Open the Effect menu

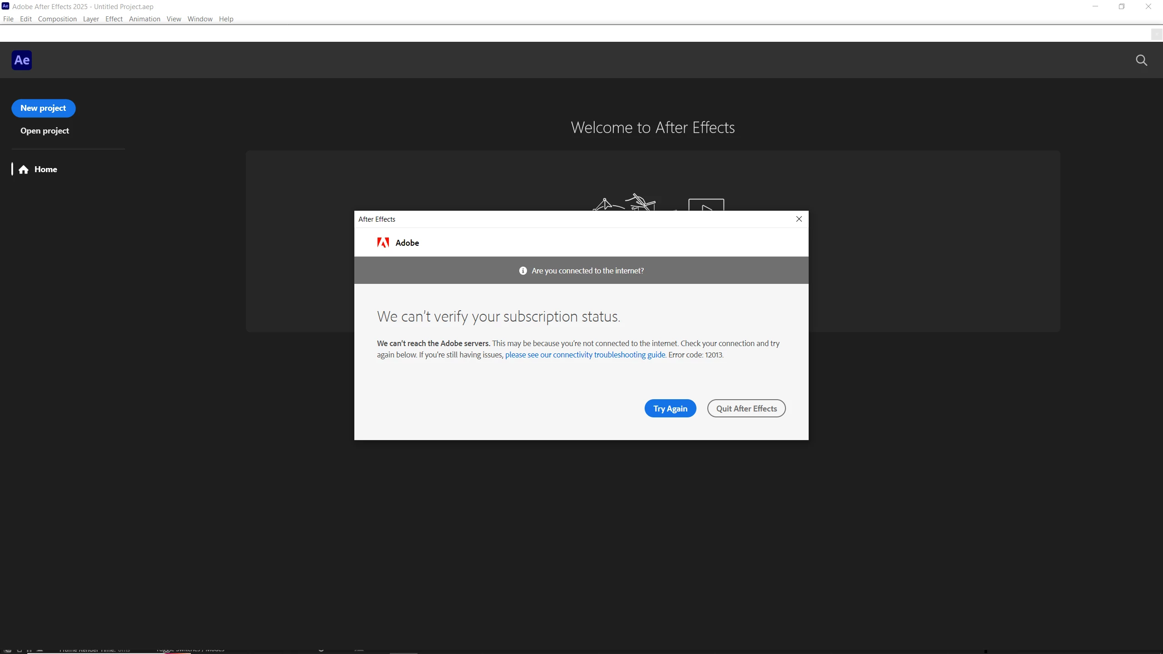(x=114, y=19)
